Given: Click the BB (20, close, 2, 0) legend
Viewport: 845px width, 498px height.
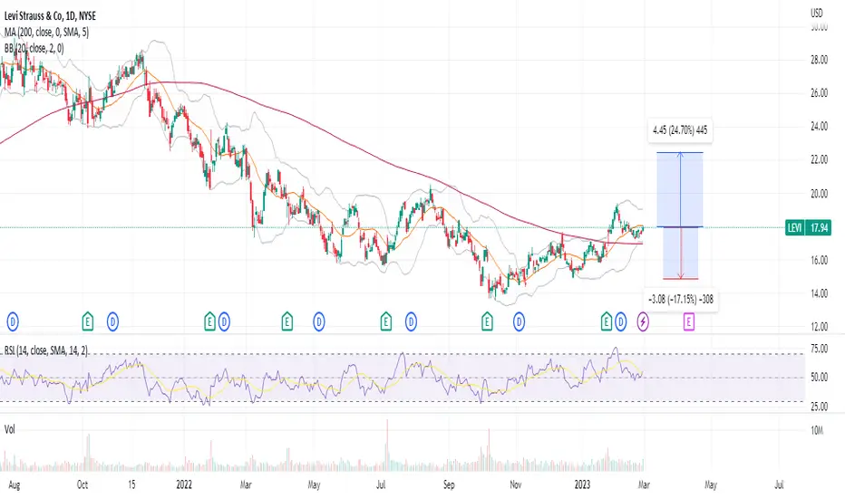Looking at the screenshot, I should pyautogui.click(x=34, y=49).
